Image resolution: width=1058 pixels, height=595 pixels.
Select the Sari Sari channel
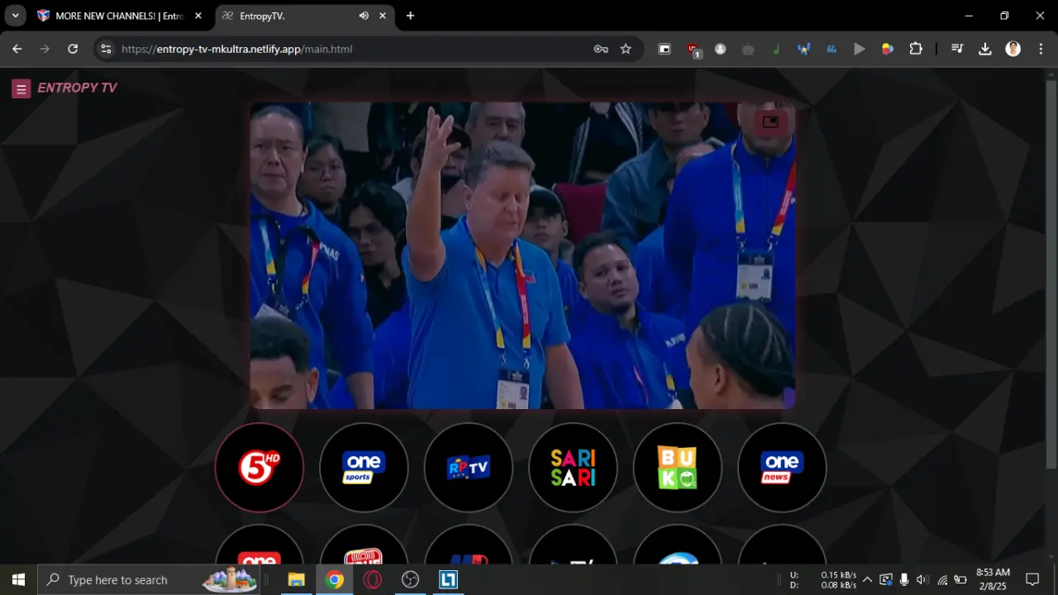[x=573, y=468]
